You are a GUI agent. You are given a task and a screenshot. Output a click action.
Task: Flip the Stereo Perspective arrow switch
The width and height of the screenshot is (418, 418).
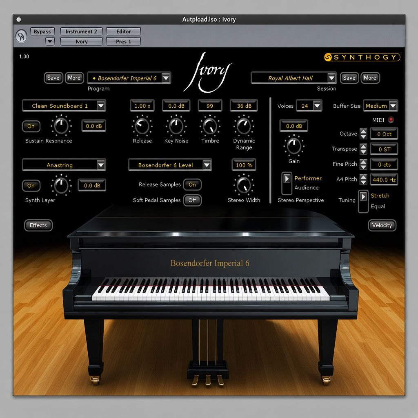click(287, 183)
